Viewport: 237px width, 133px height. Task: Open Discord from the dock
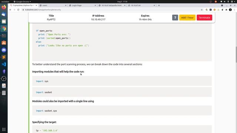pyautogui.click(x=4, y=50)
